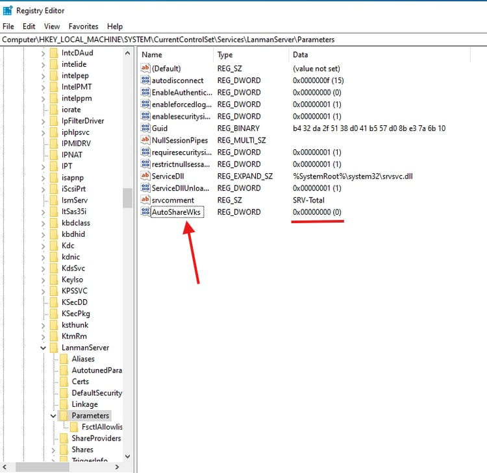Screen dimensions: 487x473
Task: Select the IPMIDRV tree item
Action: [x=76, y=143]
